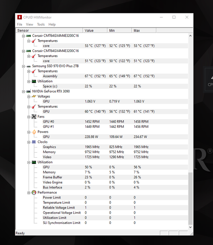The image size is (213, 245).
Task: Click the Sensor column header
Action: 49,31
